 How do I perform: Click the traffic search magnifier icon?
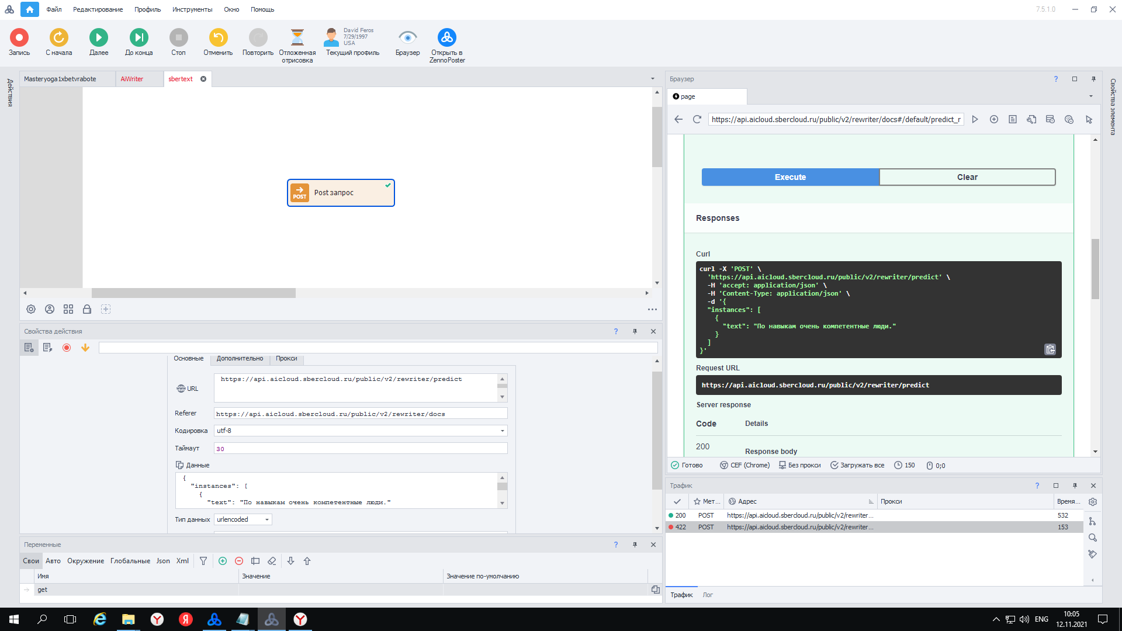(1093, 538)
